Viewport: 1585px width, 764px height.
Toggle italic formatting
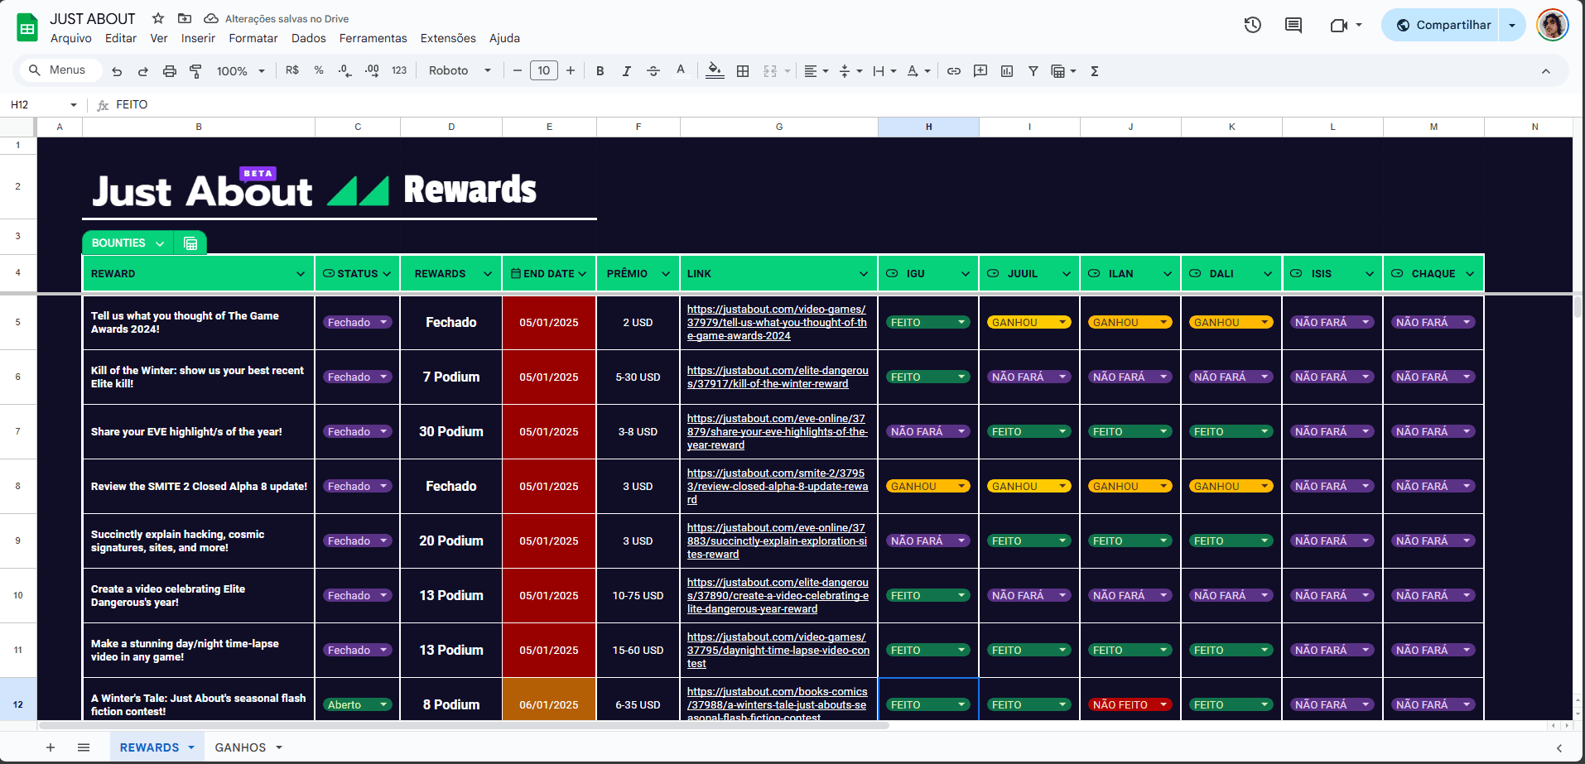point(626,71)
